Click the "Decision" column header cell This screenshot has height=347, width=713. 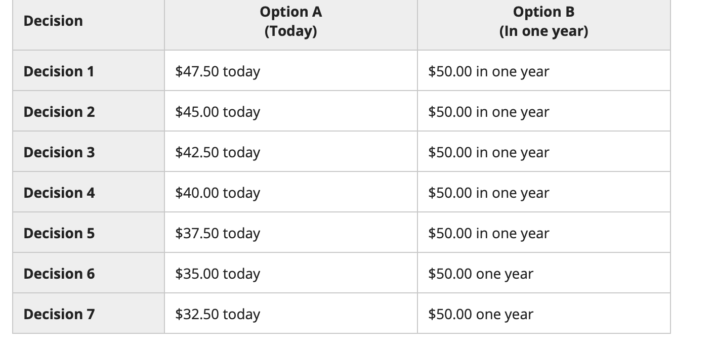[53, 21]
